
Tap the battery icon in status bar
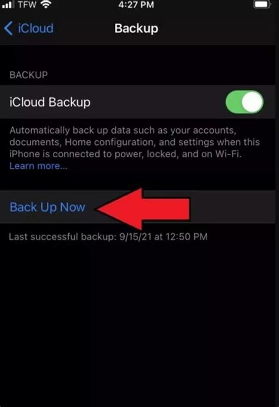coord(262,4)
